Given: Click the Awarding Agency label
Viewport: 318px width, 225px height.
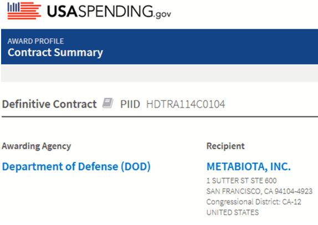Looking at the screenshot, I should pyautogui.click(x=37, y=146).
